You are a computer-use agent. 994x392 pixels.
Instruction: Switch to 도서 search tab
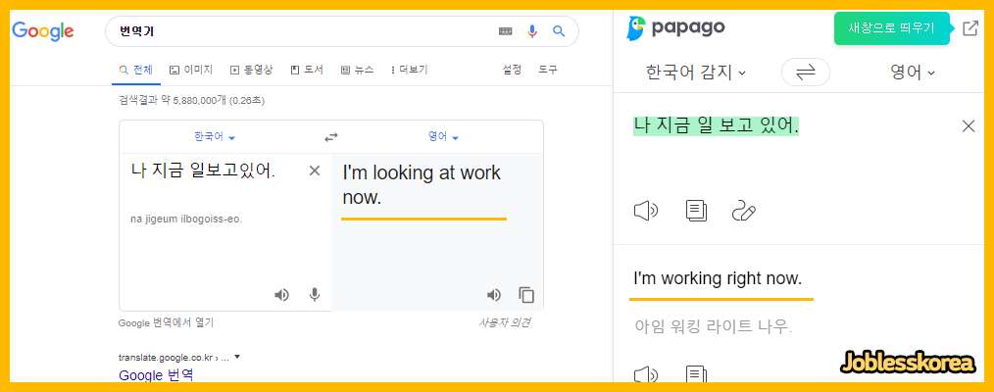307,70
